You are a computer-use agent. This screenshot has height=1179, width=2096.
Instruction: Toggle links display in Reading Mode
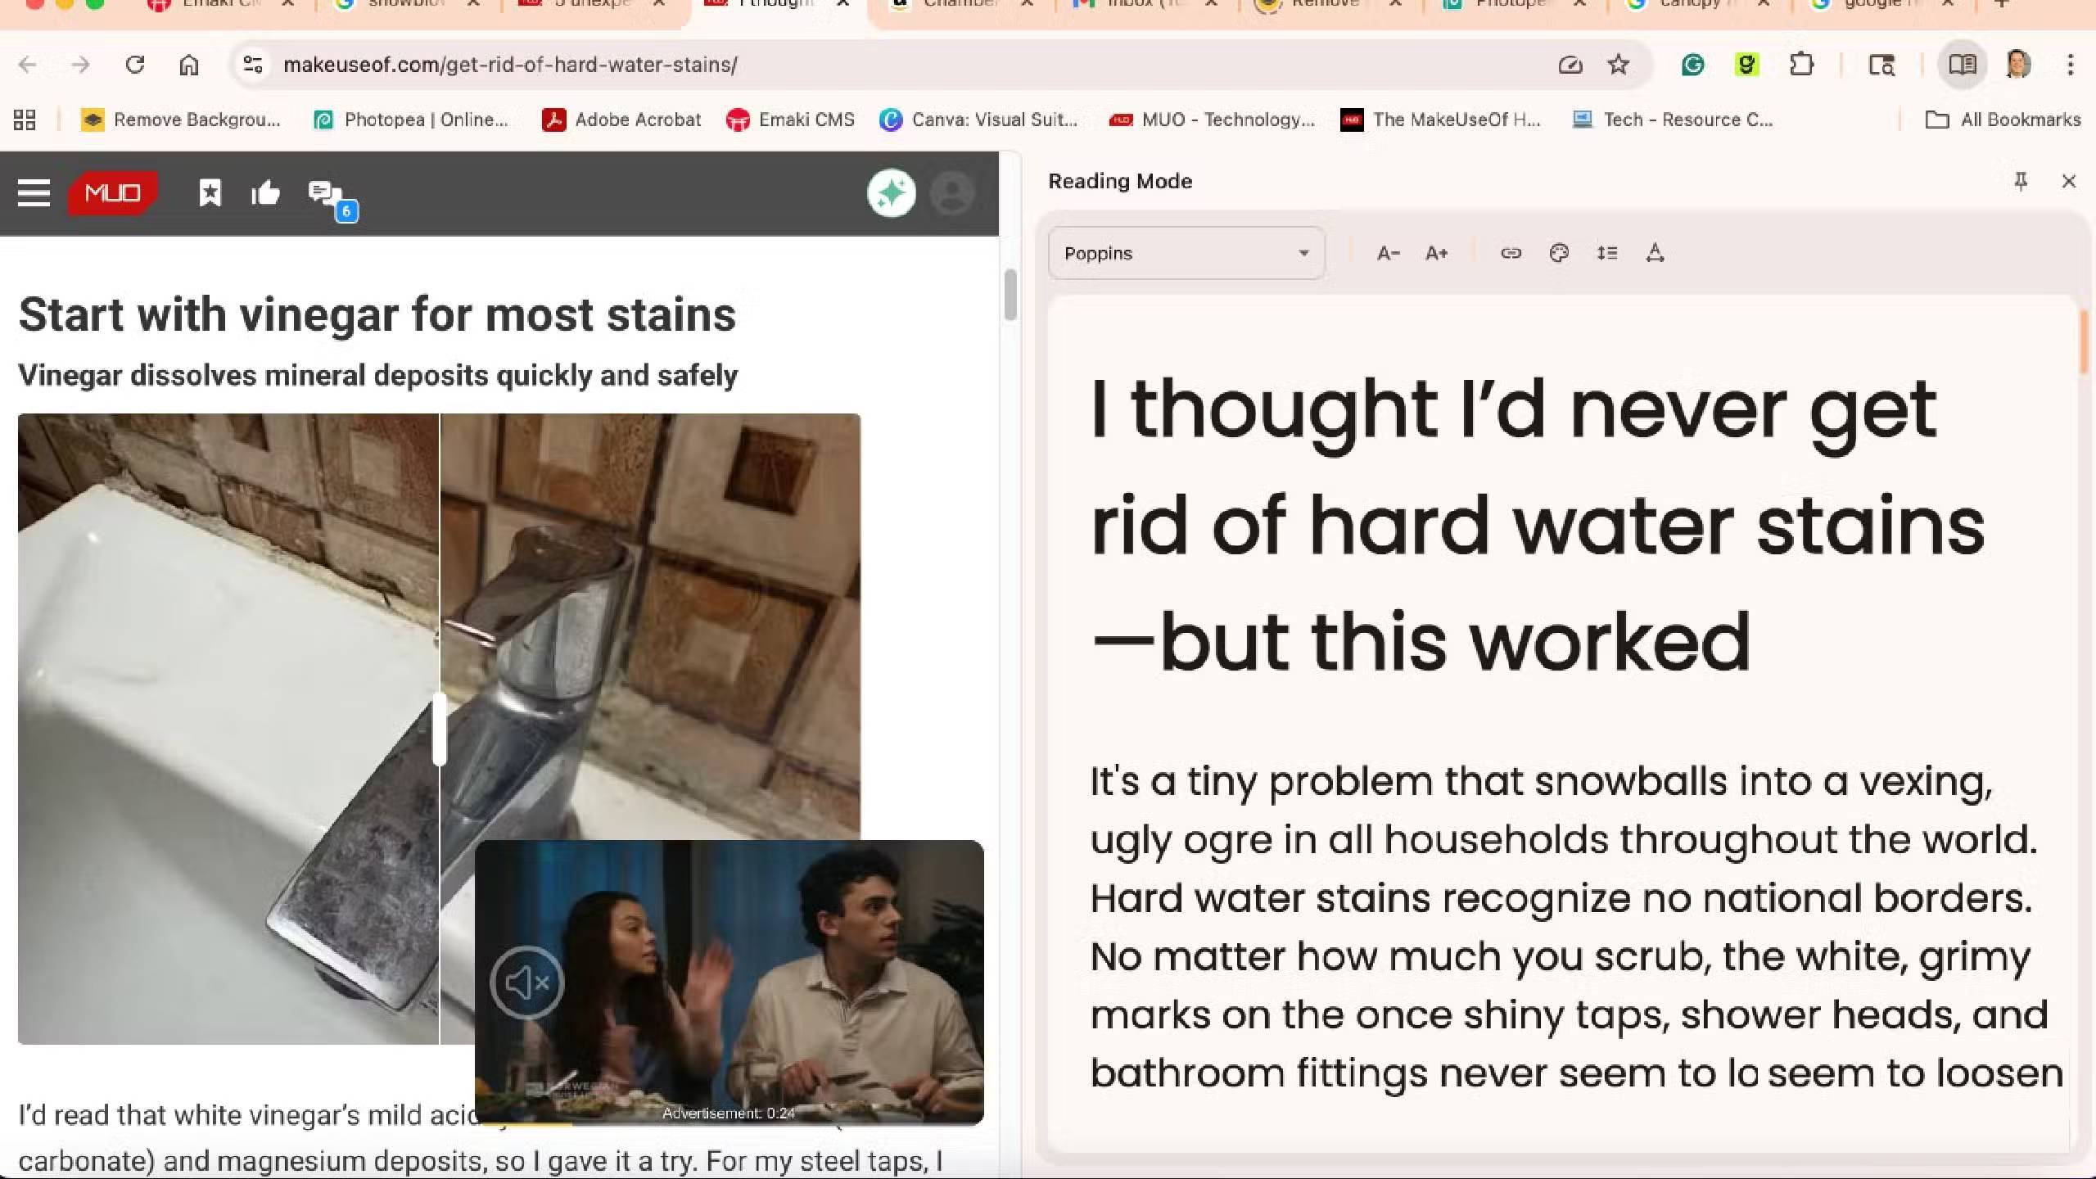click(1511, 254)
